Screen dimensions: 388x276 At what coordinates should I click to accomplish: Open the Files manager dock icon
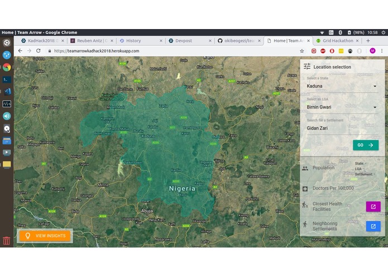7,141
